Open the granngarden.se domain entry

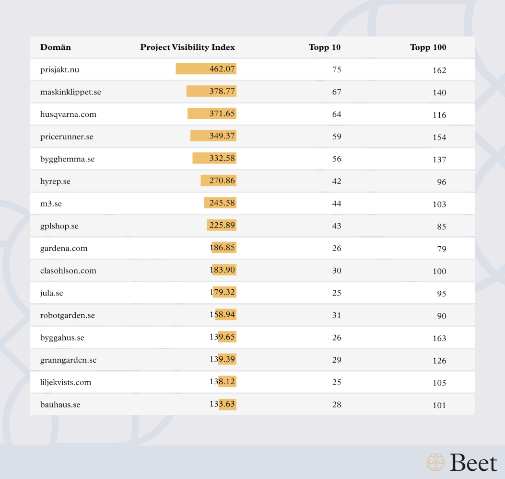(x=68, y=360)
